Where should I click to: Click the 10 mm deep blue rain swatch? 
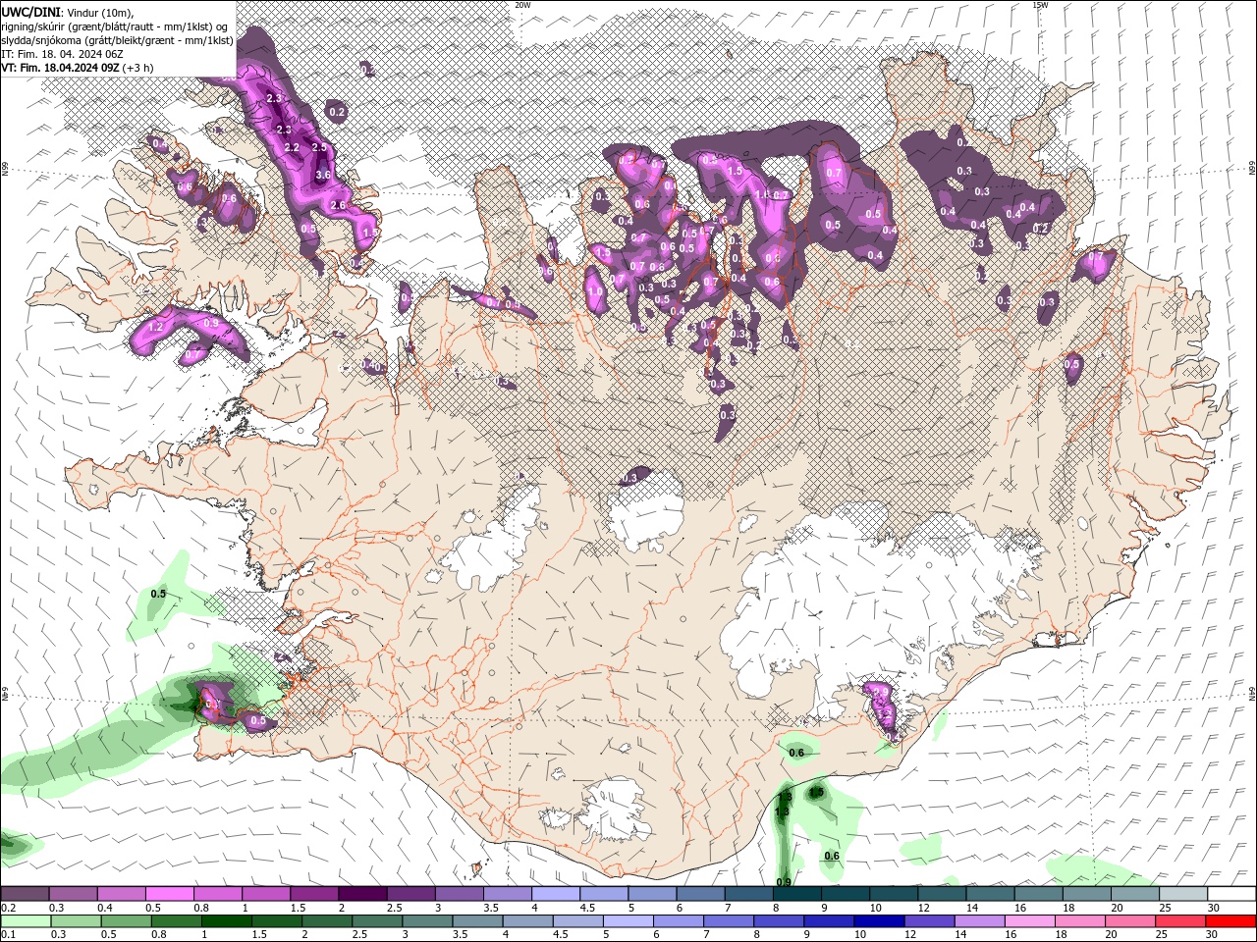(879, 921)
